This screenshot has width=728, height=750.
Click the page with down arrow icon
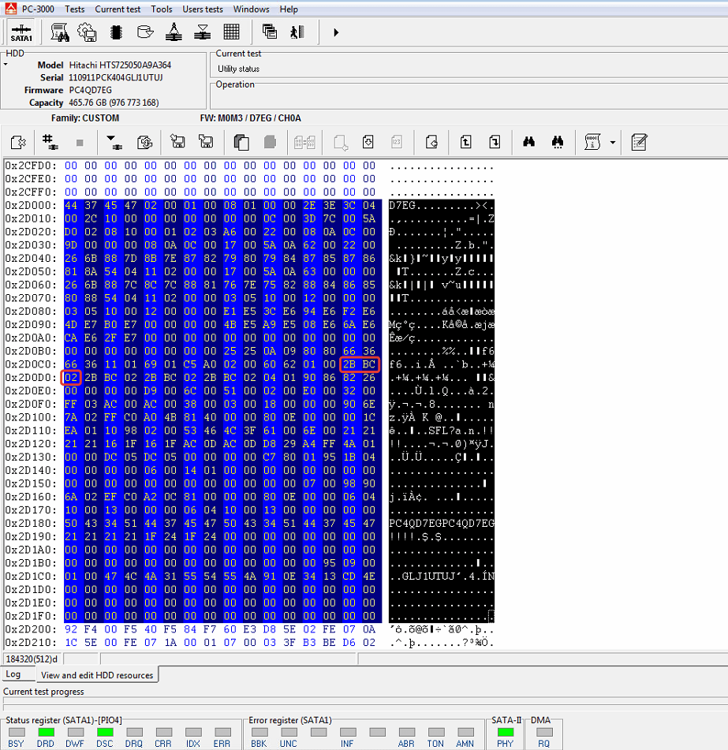[x=368, y=142]
